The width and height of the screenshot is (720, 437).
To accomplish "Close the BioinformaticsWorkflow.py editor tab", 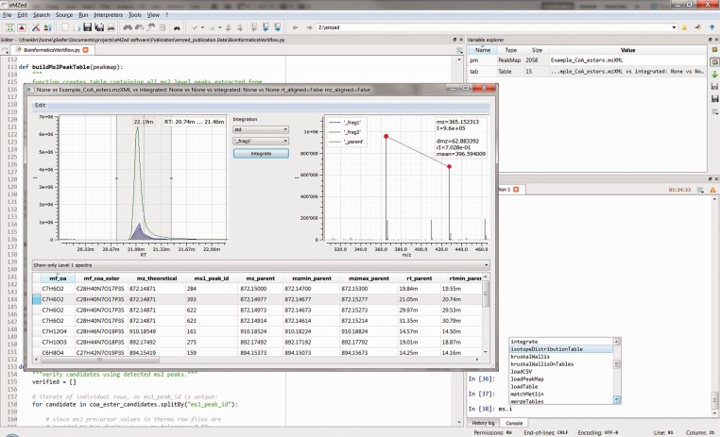I will [x=84, y=49].
